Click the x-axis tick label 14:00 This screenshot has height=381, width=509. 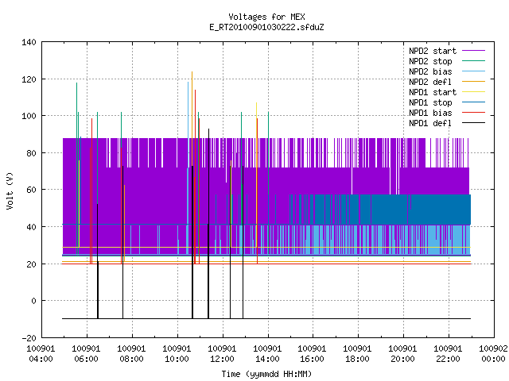(267, 360)
